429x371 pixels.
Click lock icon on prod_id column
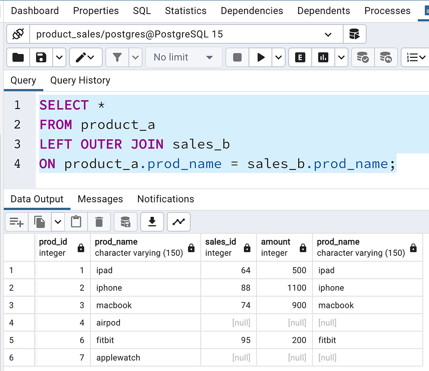pyautogui.click(x=81, y=248)
